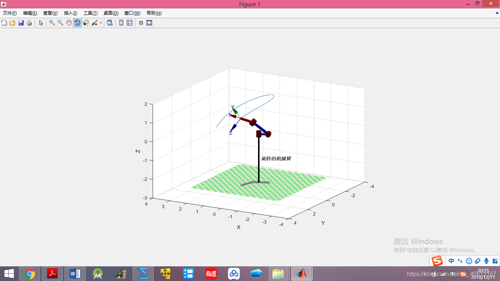
Task: Click the Sogou input method S logo
Action: coord(437,261)
